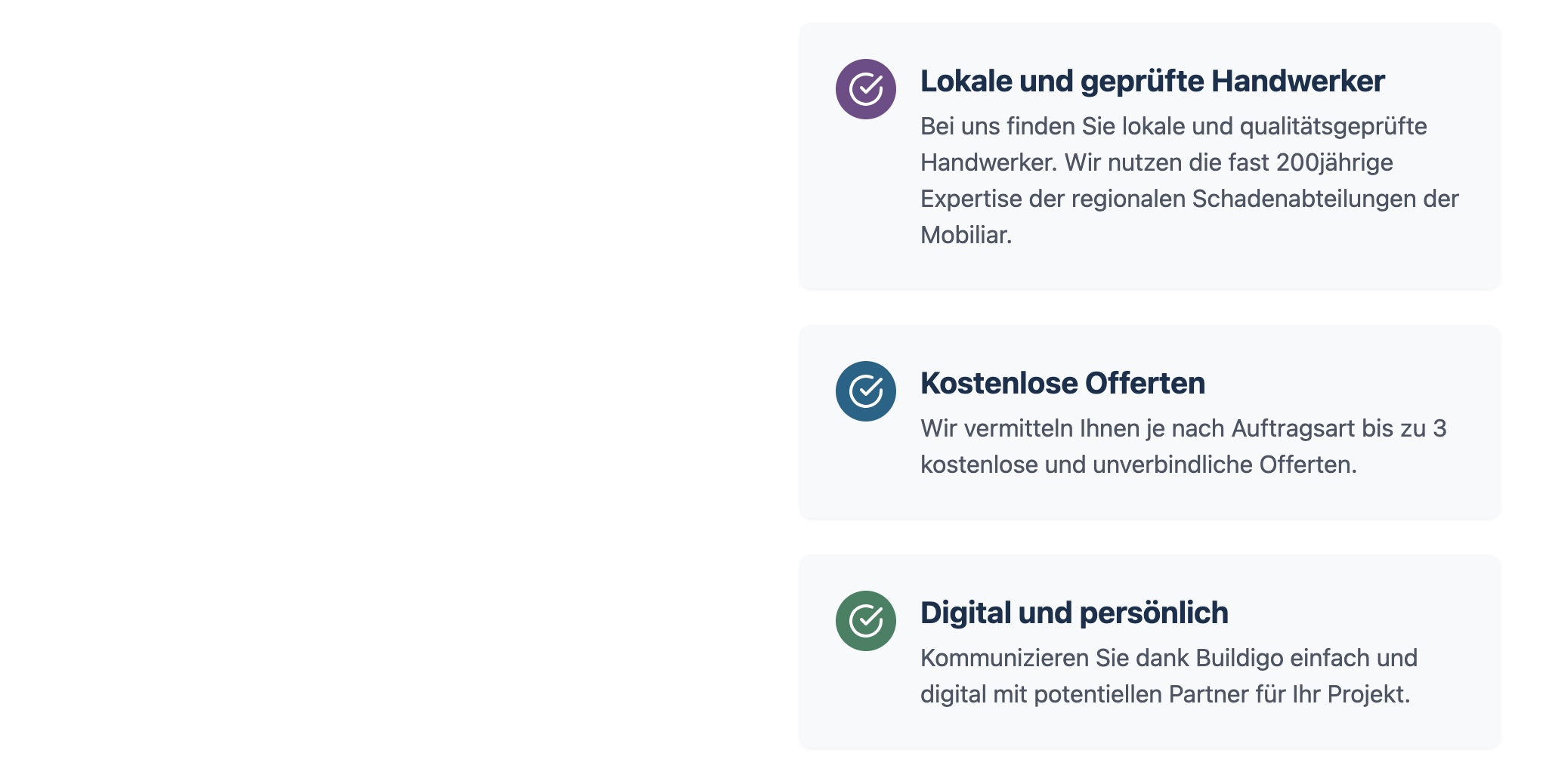Click the phrase 'unverbindliche Offerten.'
This screenshot has width=1543, height=775.
[x=1225, y=465]
